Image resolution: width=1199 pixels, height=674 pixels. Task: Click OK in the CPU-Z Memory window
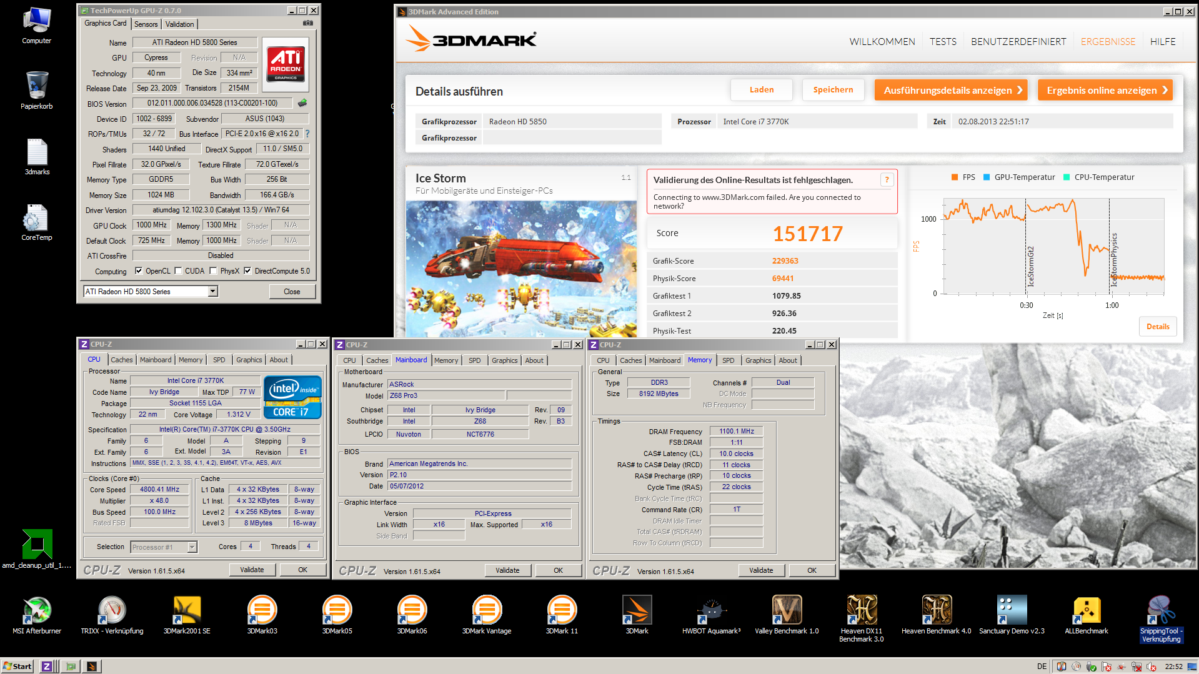pos(812,570)
